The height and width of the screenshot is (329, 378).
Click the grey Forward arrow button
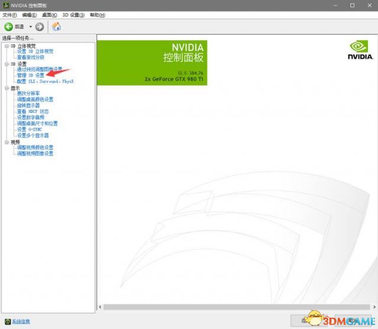[x=40, y=27]
